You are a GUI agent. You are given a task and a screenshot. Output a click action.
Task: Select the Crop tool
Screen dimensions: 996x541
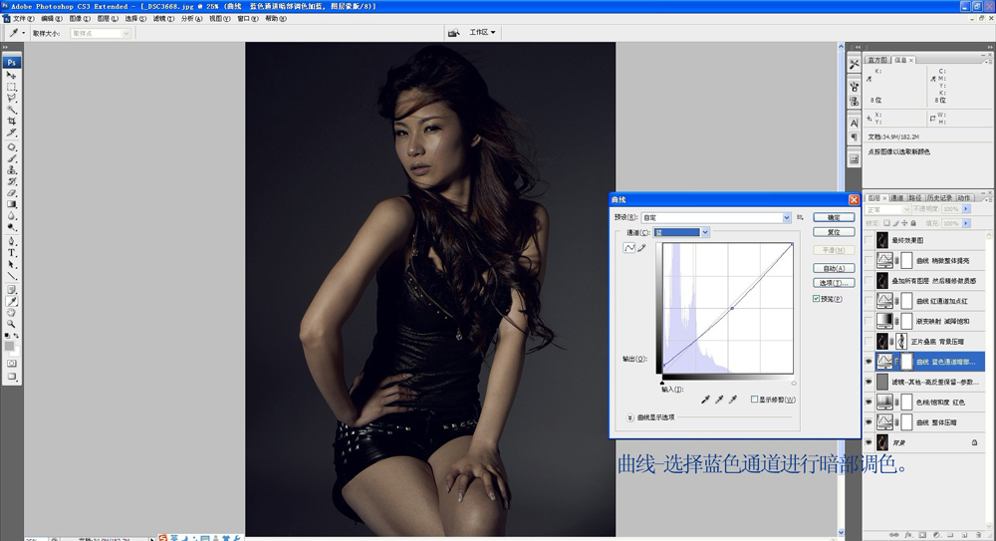click(x=11, y=122)
